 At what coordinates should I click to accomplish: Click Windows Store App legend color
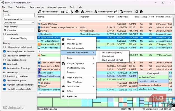153,89
